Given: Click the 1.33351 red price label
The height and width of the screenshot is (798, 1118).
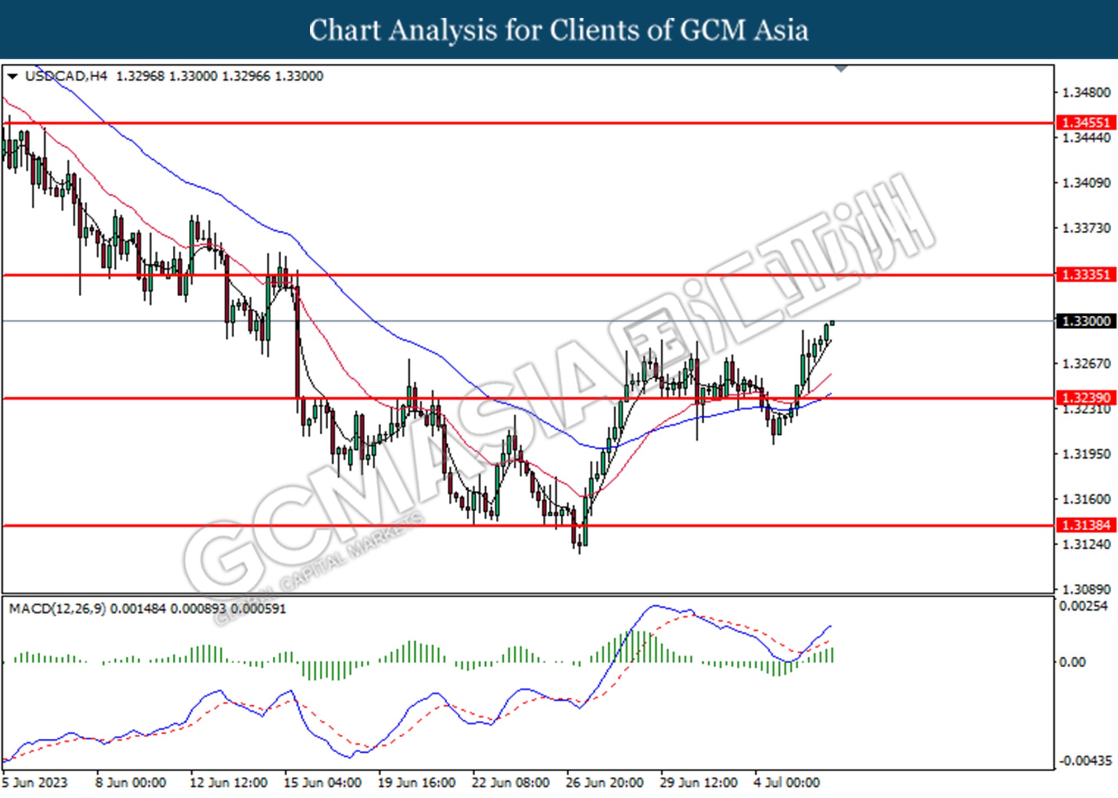Looking at the screenshot, I should (x=1086, y=274).
